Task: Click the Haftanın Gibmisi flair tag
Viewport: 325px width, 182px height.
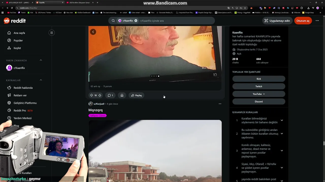Action: click(x=97, y=116)
